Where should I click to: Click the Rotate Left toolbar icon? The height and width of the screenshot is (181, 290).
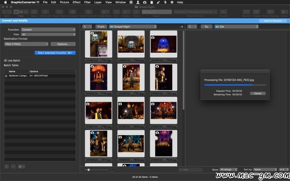point(45,12)
